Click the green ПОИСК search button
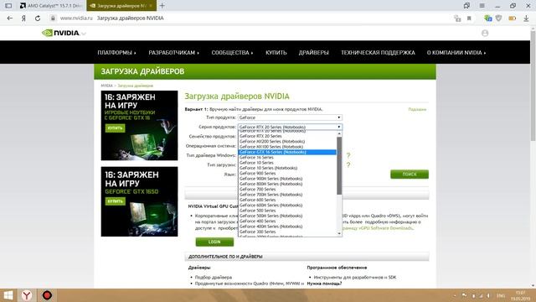 pos(410,174)
